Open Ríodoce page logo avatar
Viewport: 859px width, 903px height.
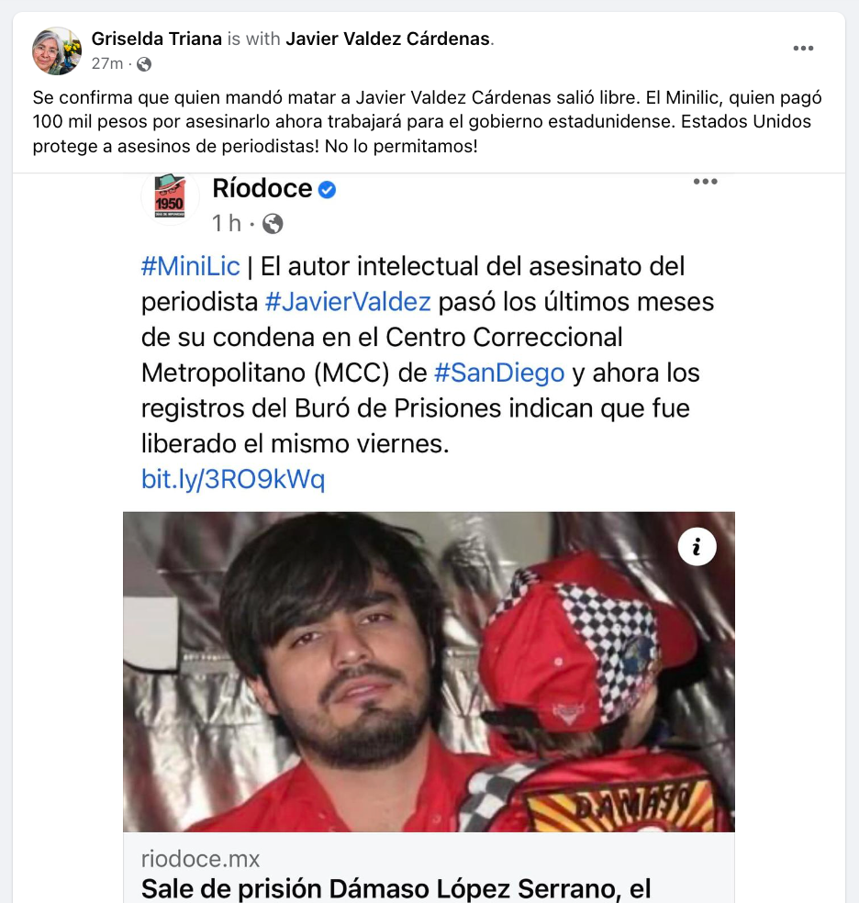pos(170,195)
